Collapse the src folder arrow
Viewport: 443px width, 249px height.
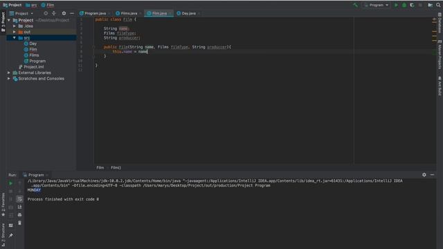coord(15,38)
